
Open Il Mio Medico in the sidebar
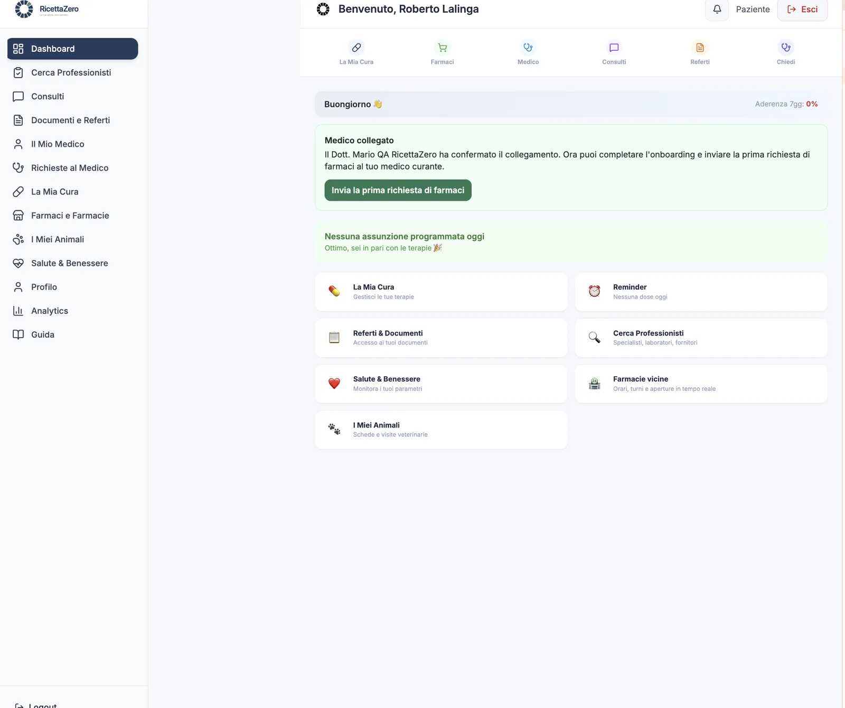point(73,144)
